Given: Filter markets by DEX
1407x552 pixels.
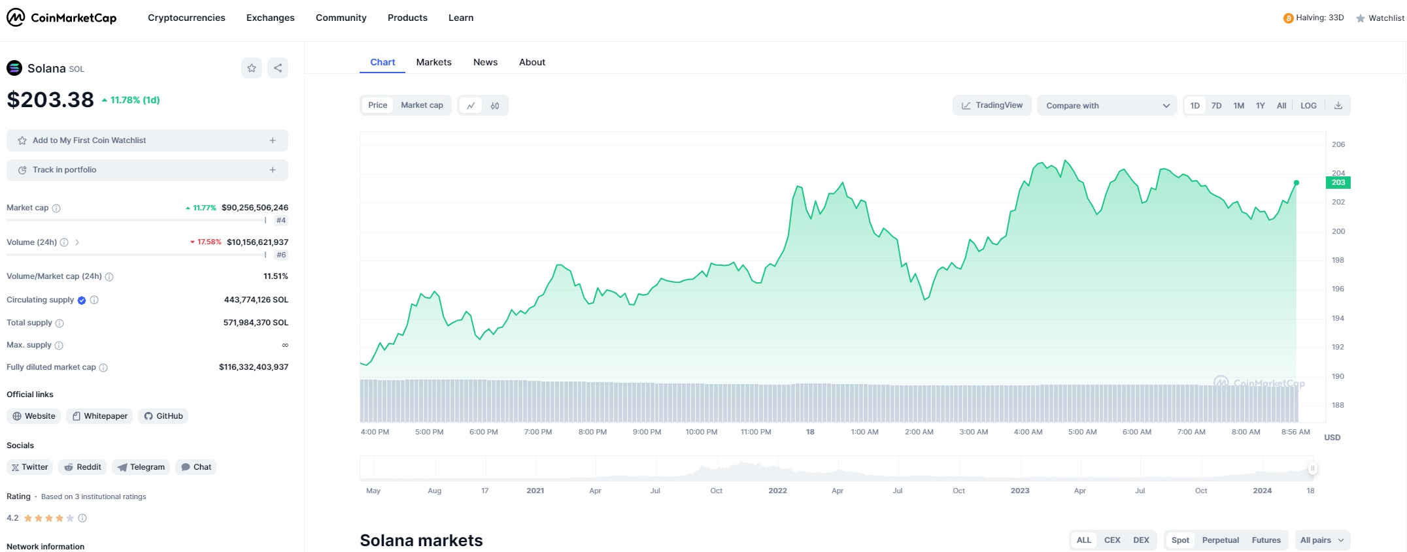Looking at the screenshot, I should click(1141, 540).
